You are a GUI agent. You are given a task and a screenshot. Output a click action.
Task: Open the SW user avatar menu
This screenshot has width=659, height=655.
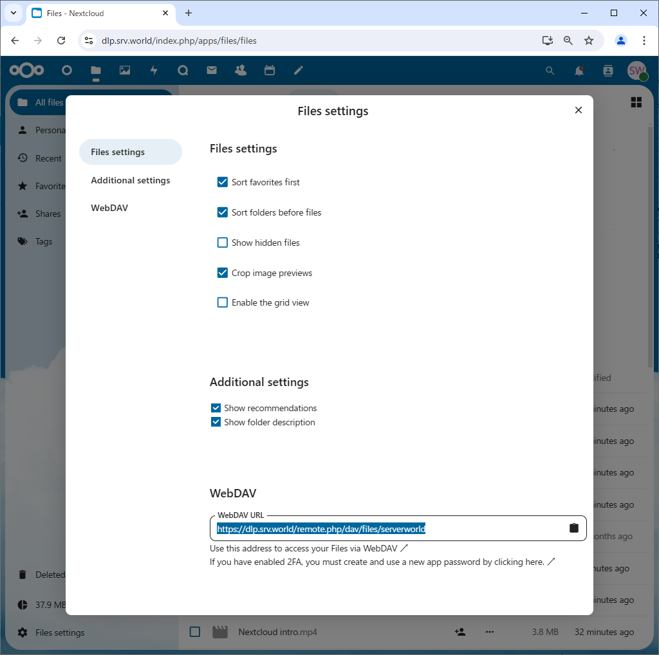(x=636, y=71)
